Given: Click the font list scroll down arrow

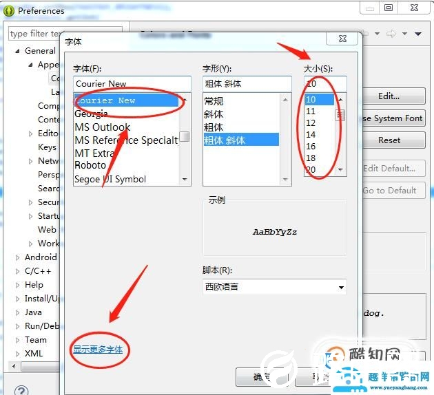Looking at the screenshot, I should (185, 180).
